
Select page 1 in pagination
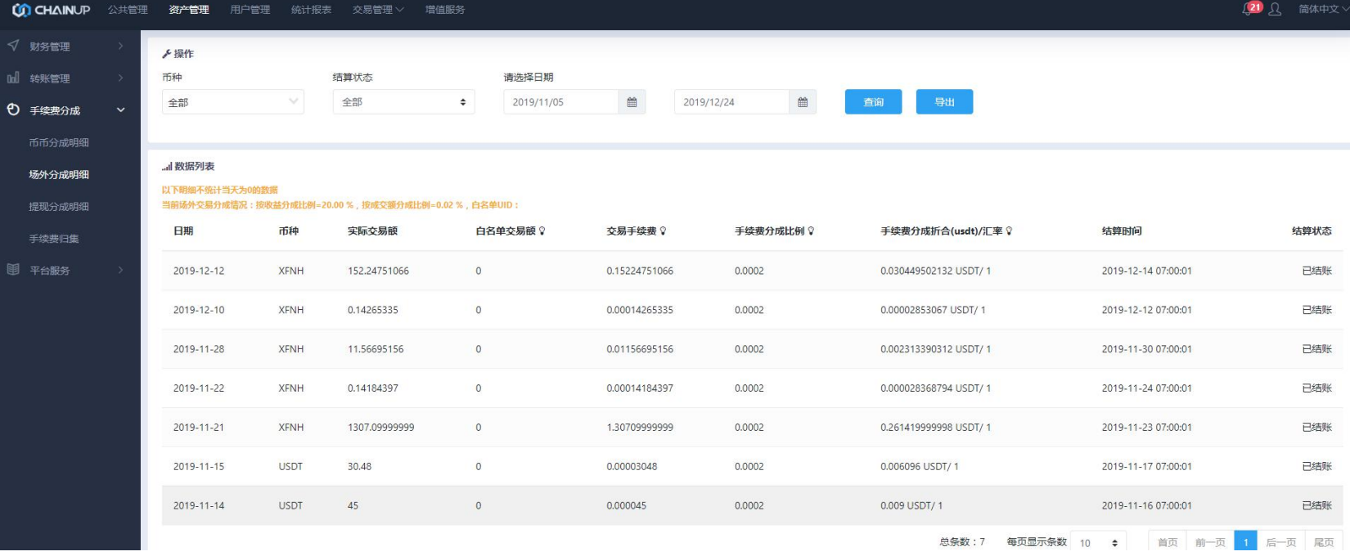1246,542
